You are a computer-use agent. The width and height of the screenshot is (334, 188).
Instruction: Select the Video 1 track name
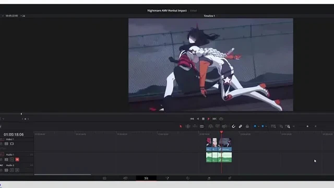(10, 139)
